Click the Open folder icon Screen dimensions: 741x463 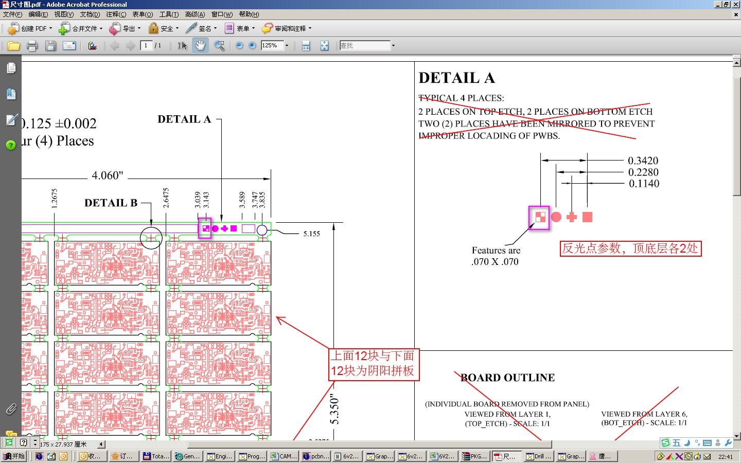click(x=14, y=46)
